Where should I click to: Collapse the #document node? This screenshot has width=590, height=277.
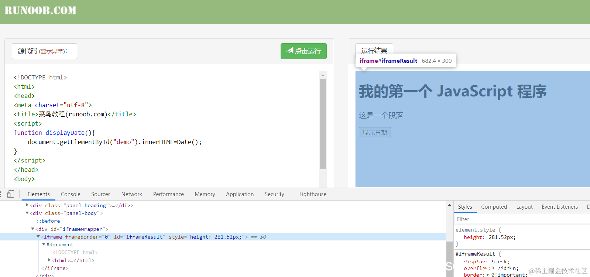tap(44, 244)
